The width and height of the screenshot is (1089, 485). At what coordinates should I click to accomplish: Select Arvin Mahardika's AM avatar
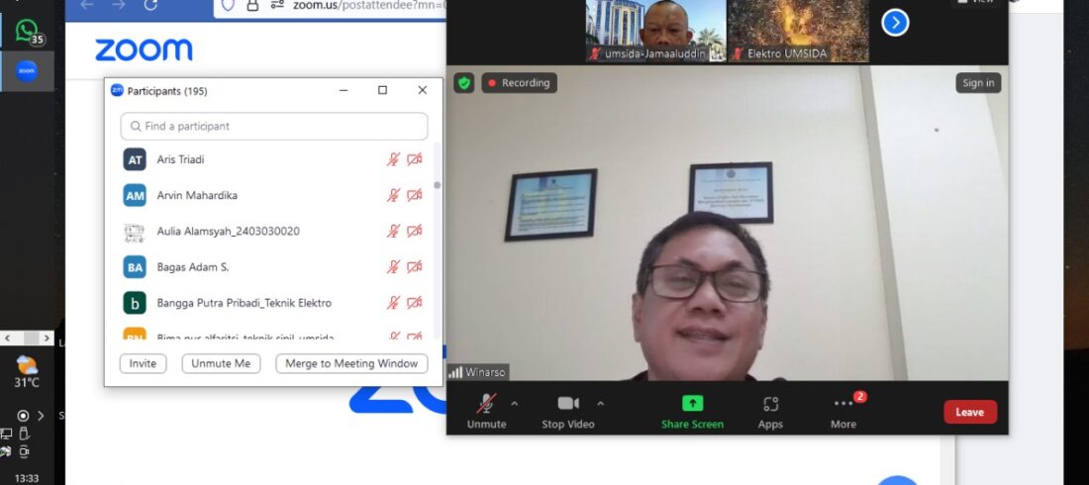[135, 195]
